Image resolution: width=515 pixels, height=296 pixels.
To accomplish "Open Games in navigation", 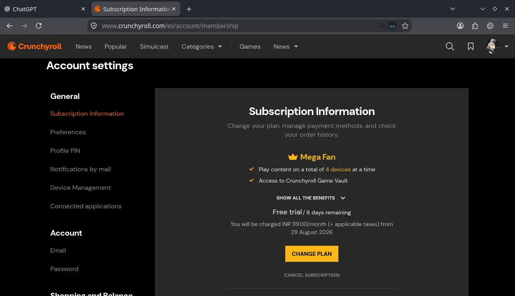I will [x=250, y=47].
